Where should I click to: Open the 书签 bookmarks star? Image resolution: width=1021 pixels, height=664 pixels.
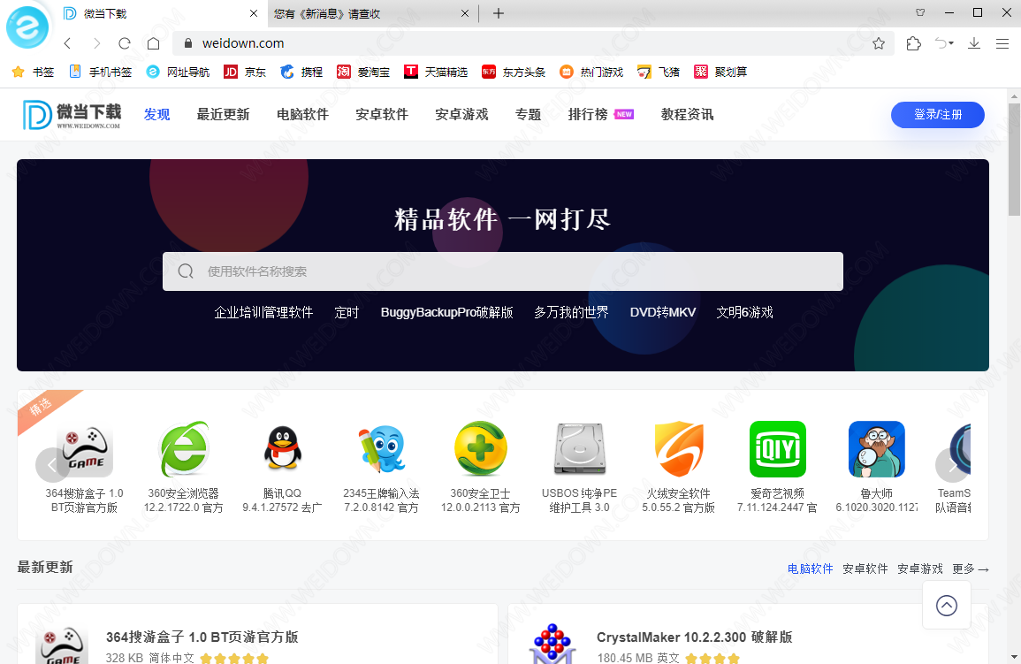[34, 72]
